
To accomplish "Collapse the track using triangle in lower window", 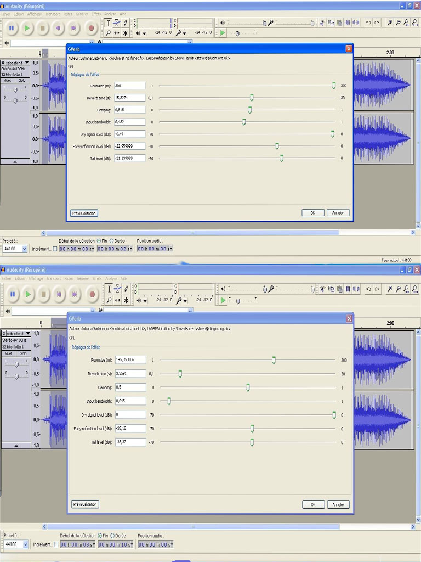I will click(x=15, y=446).
